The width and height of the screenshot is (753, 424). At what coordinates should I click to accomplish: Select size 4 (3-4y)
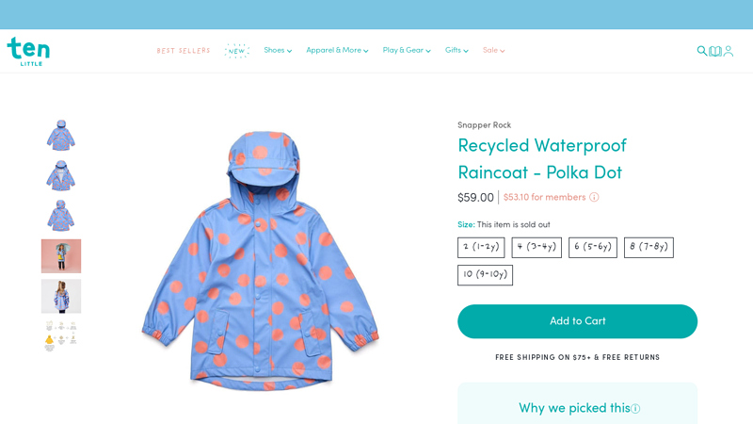click(537, 248)
